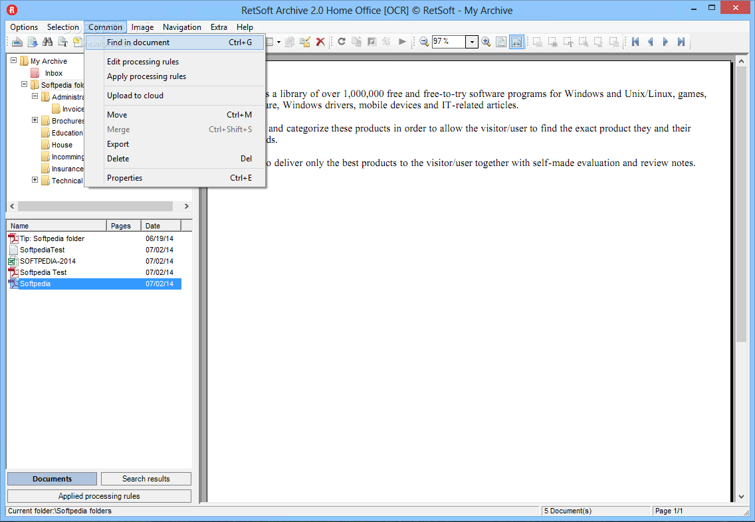Open the Selection menu
Screen dimensions: 755x522
[x=62, y=27]
